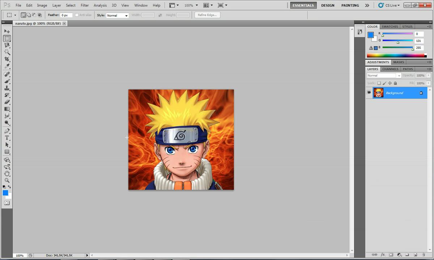Open the layer blend mode dropdown
434x260 pixels.
(x=384, y=75)
